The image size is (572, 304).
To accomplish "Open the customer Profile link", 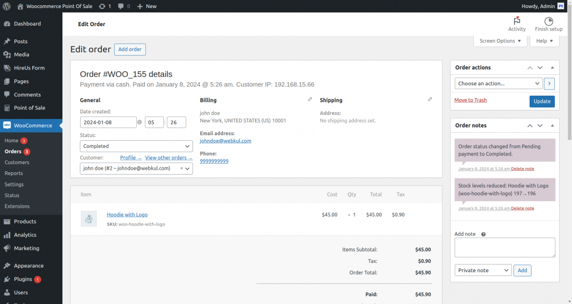I will tap(131, 158).
